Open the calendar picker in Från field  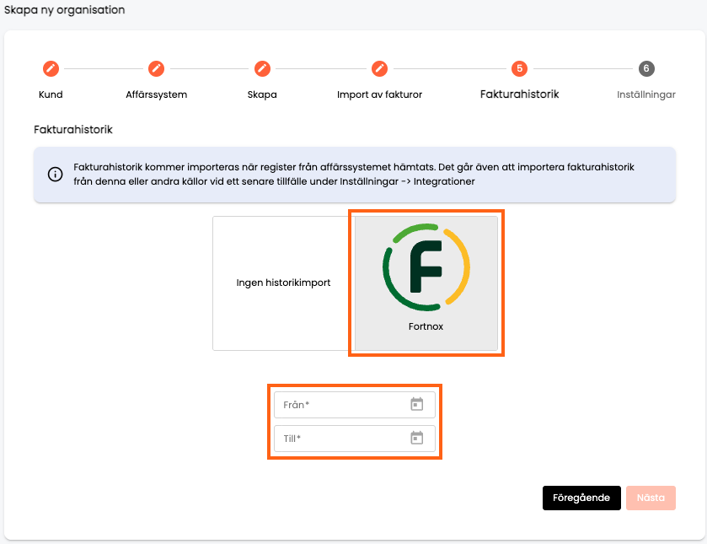[x=416, y=404]
